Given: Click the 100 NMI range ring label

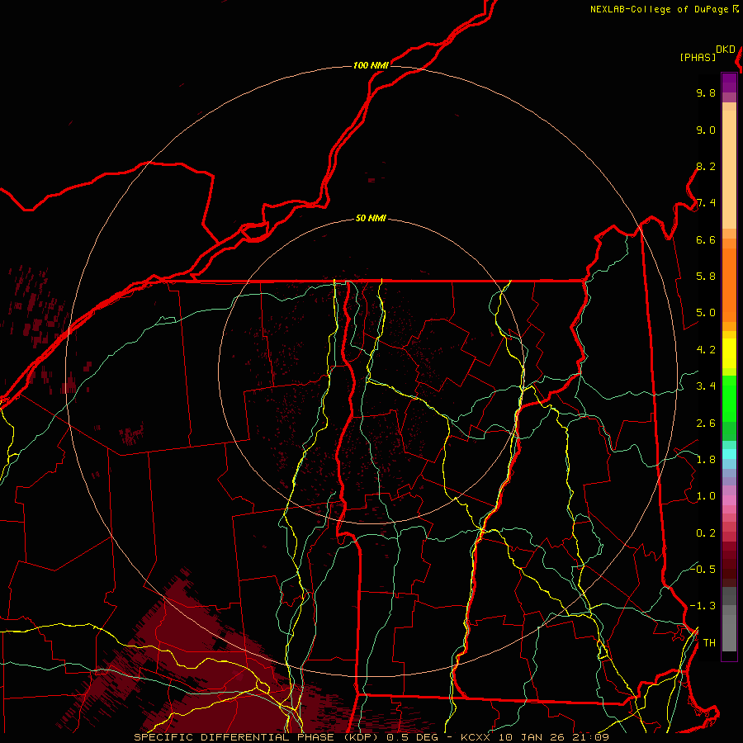Looking at the screenshot, I should tap(371, 65).
